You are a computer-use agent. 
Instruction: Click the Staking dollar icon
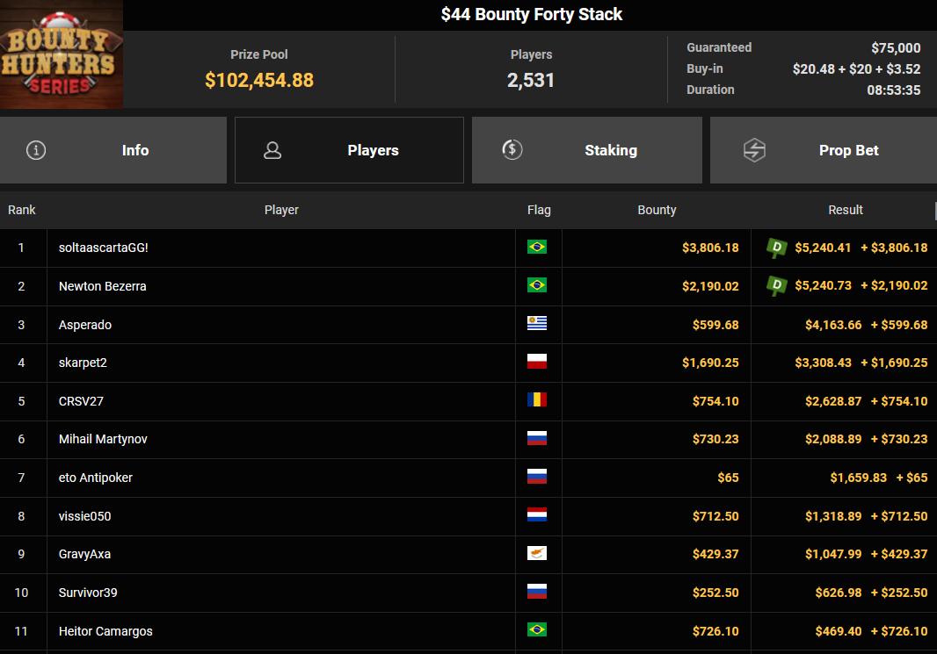(x=512, y=149)
